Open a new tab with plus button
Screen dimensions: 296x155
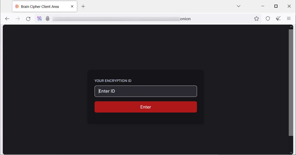(83, 6)
